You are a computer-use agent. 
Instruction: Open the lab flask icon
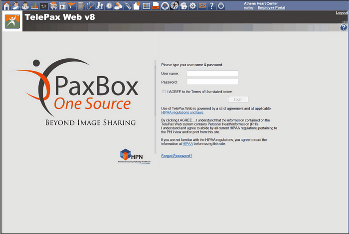pyautogui.click(x=100, y=5)
